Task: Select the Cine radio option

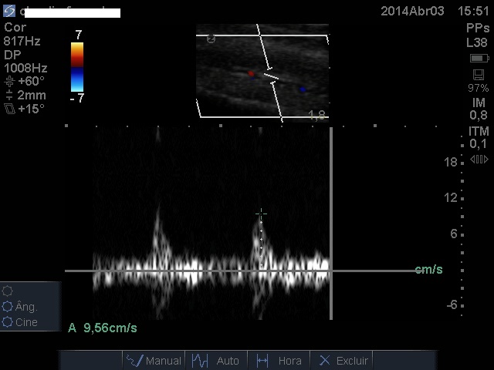Action: 8,322
